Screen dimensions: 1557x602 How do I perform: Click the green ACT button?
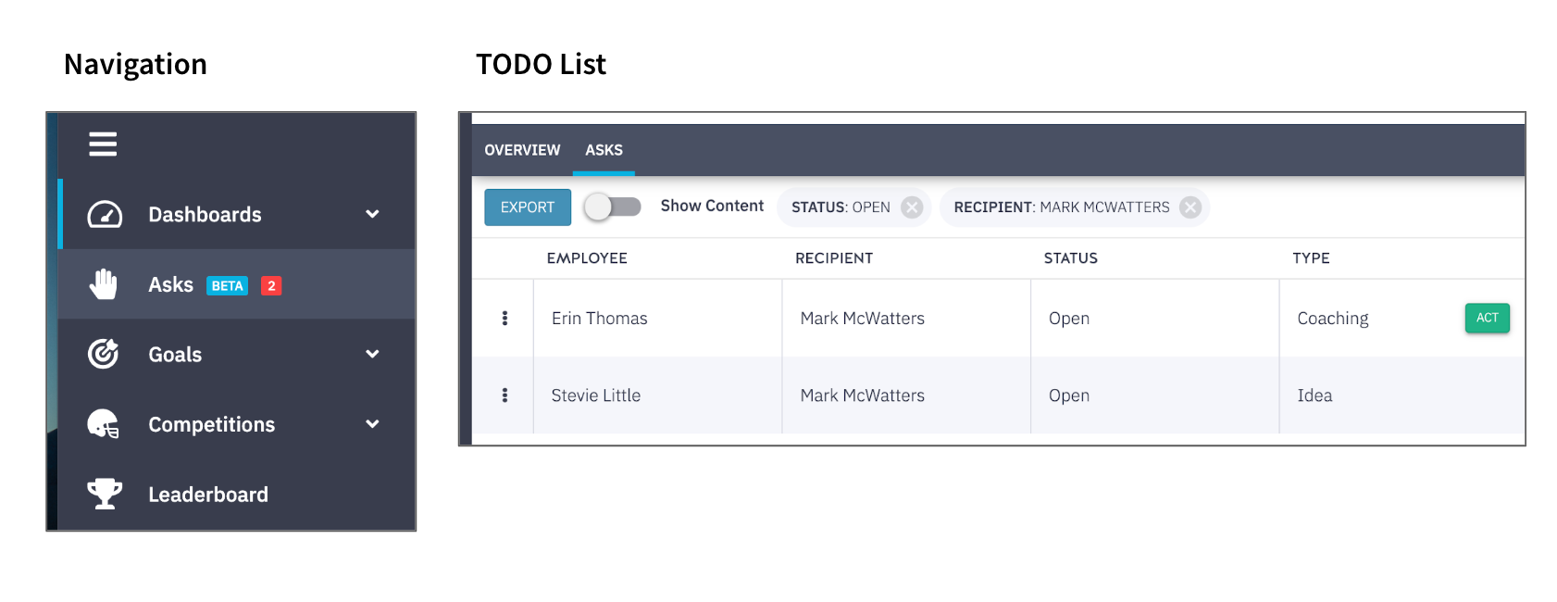pyautogui.click(x=1487, y=318)
